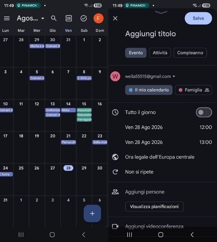Screen dimensions: 217x242
Task: Tap the pink W account avatar
Action: 115,77
